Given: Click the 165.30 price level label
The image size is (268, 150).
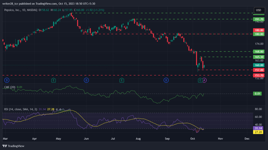Looking at the screenshot, I should [x=259, y=57].
